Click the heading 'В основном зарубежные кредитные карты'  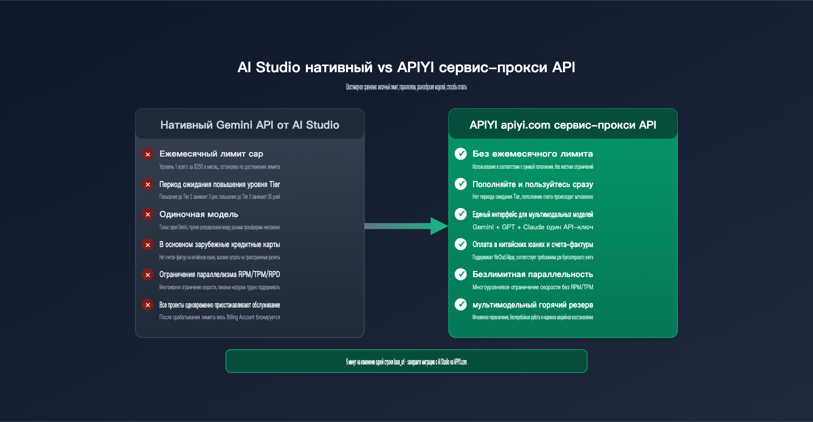pyautogui.click(x=220, y=245)
